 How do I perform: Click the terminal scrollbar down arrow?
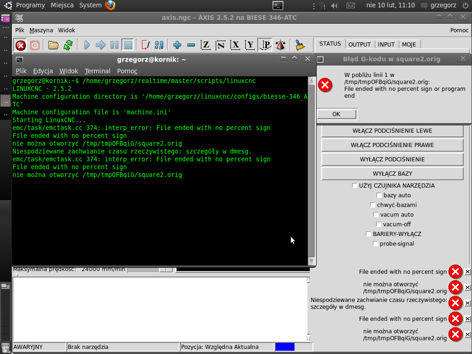click(312, 261)
